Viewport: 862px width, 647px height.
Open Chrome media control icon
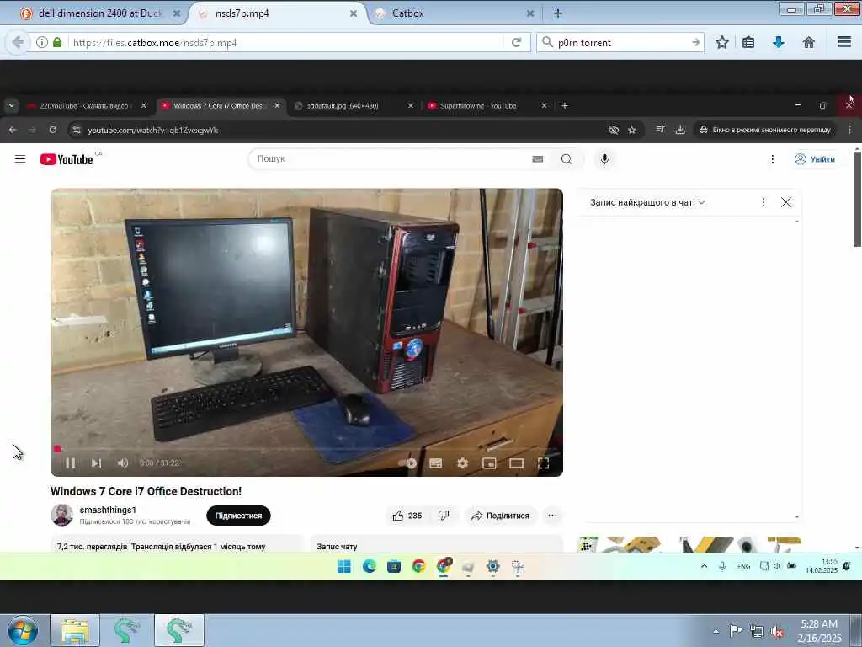[660, 129]
